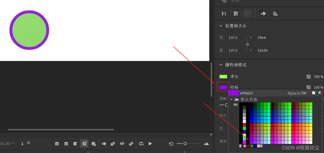Click the break apart icon in Properties panel
Viewport: 324px width, 153px height.
pos(236,14)
